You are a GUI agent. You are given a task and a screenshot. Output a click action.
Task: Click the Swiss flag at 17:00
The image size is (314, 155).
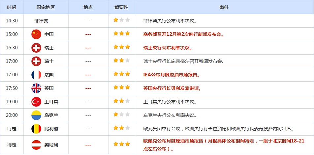[36, 61]
